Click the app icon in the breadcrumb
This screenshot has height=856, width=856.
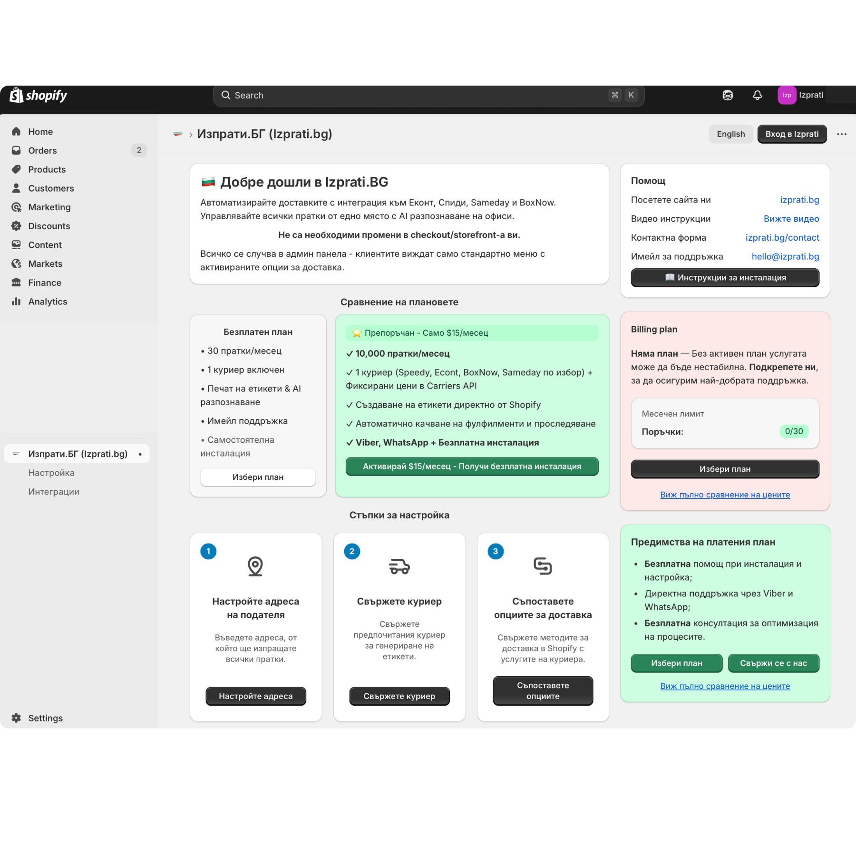178,134
